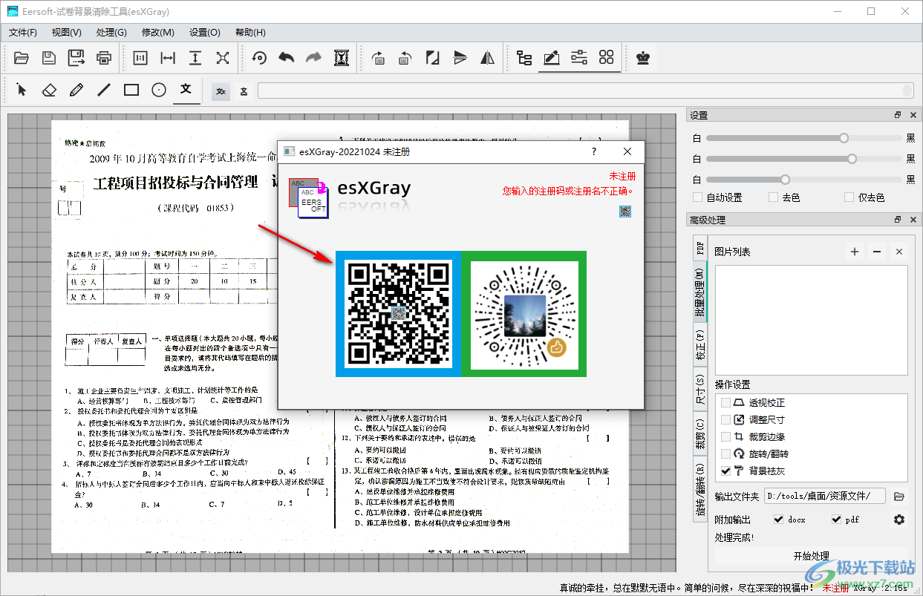Click the invert colors half-square icon

(x=433, y=57)
